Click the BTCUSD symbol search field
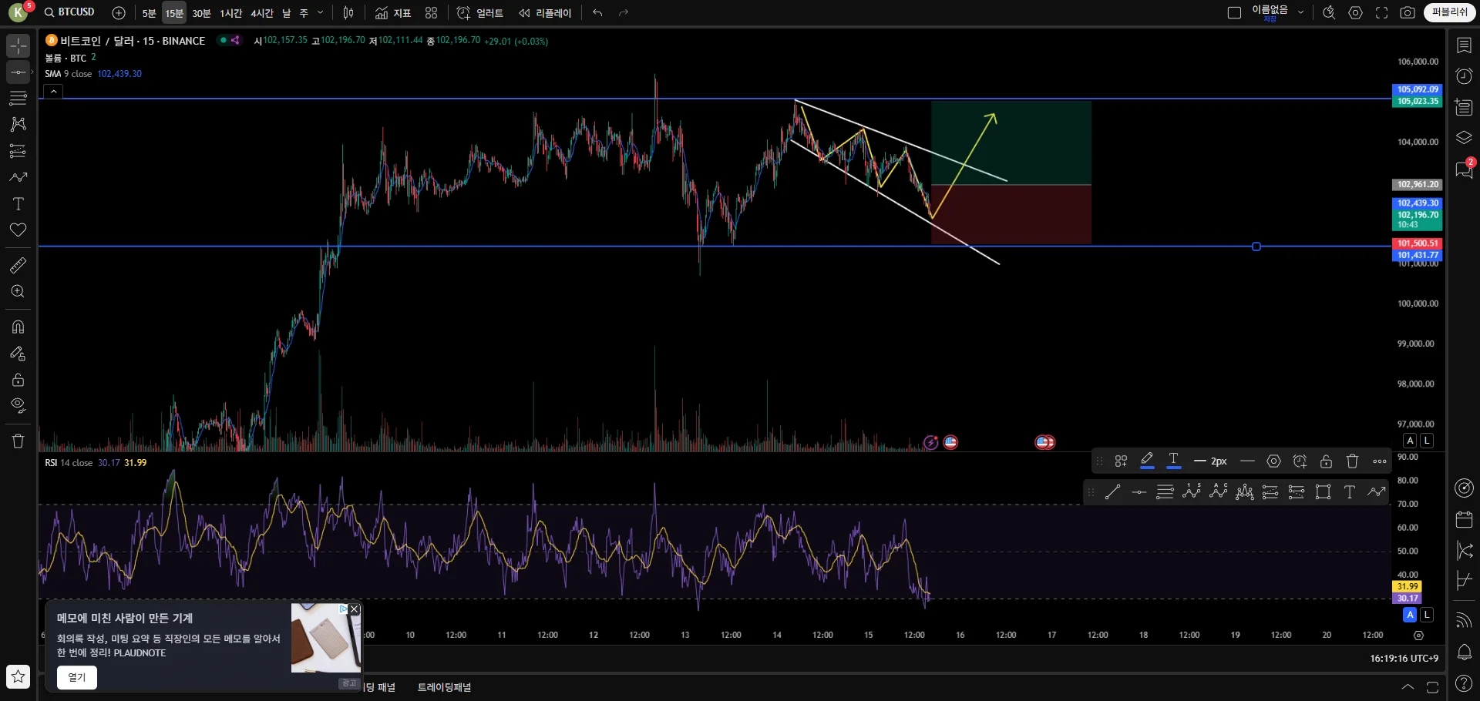 pos(69,12)
